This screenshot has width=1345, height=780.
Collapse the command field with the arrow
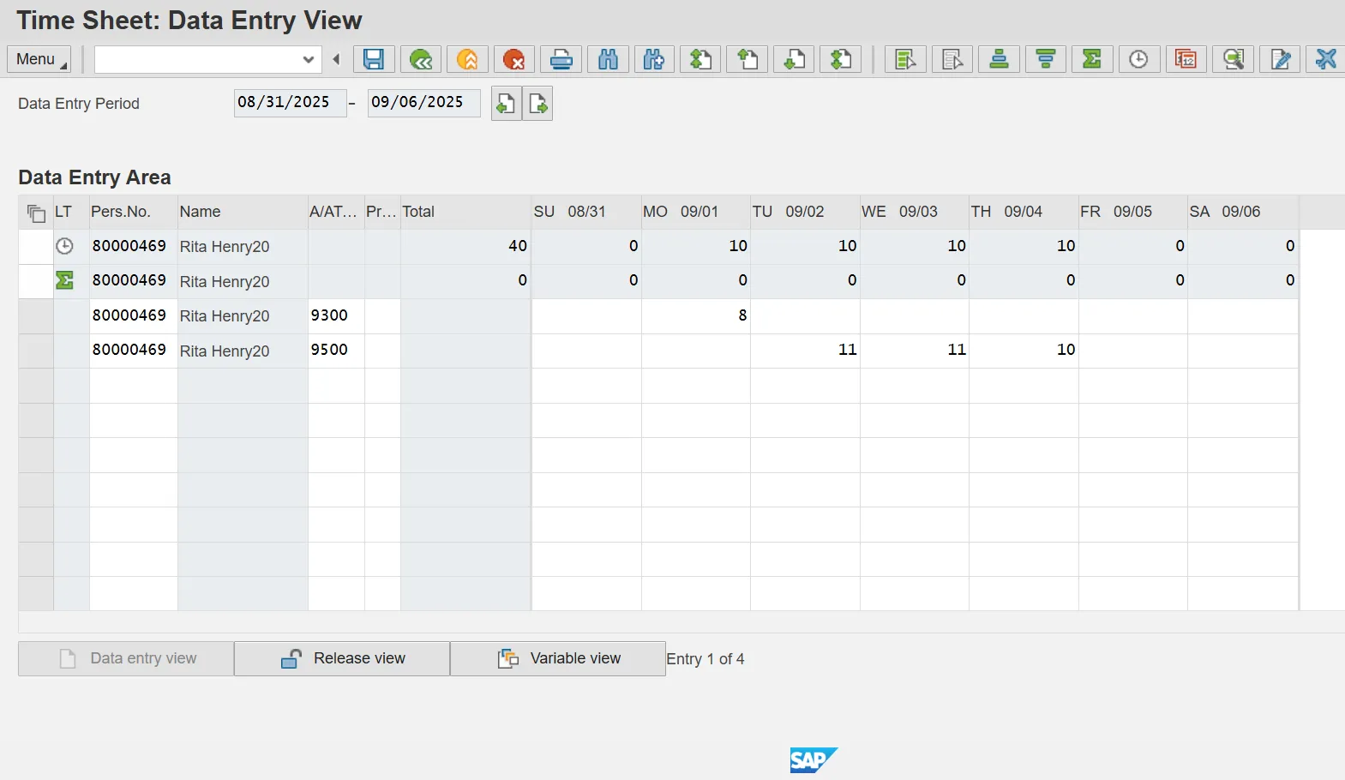[336, 59]
